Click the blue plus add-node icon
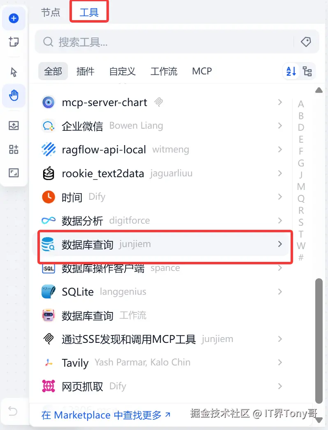 (x=14, y=18)
